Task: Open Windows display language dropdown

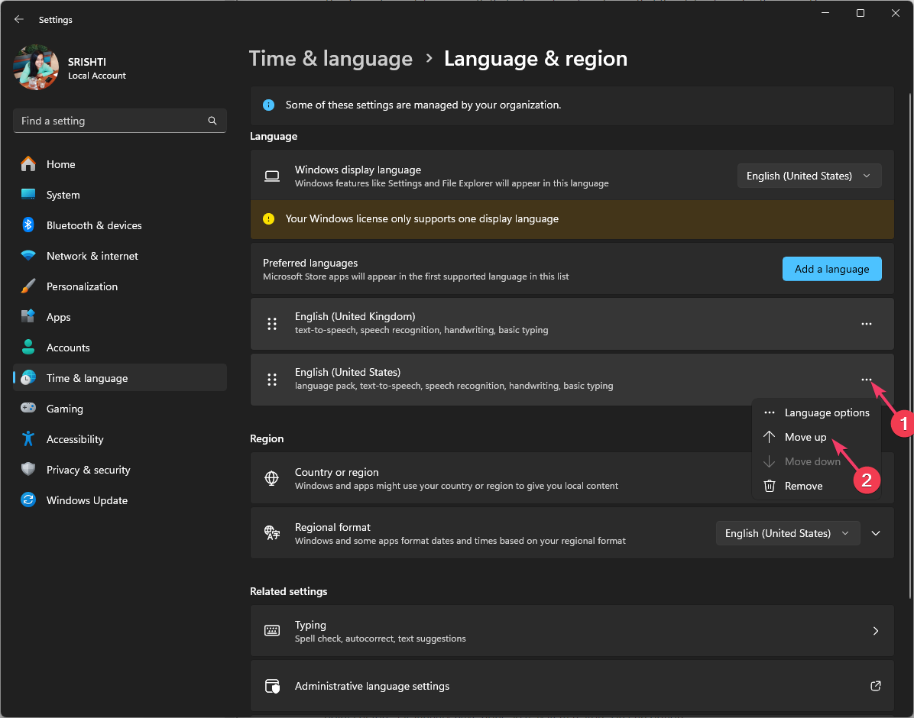Action: [x=809, y=176]
